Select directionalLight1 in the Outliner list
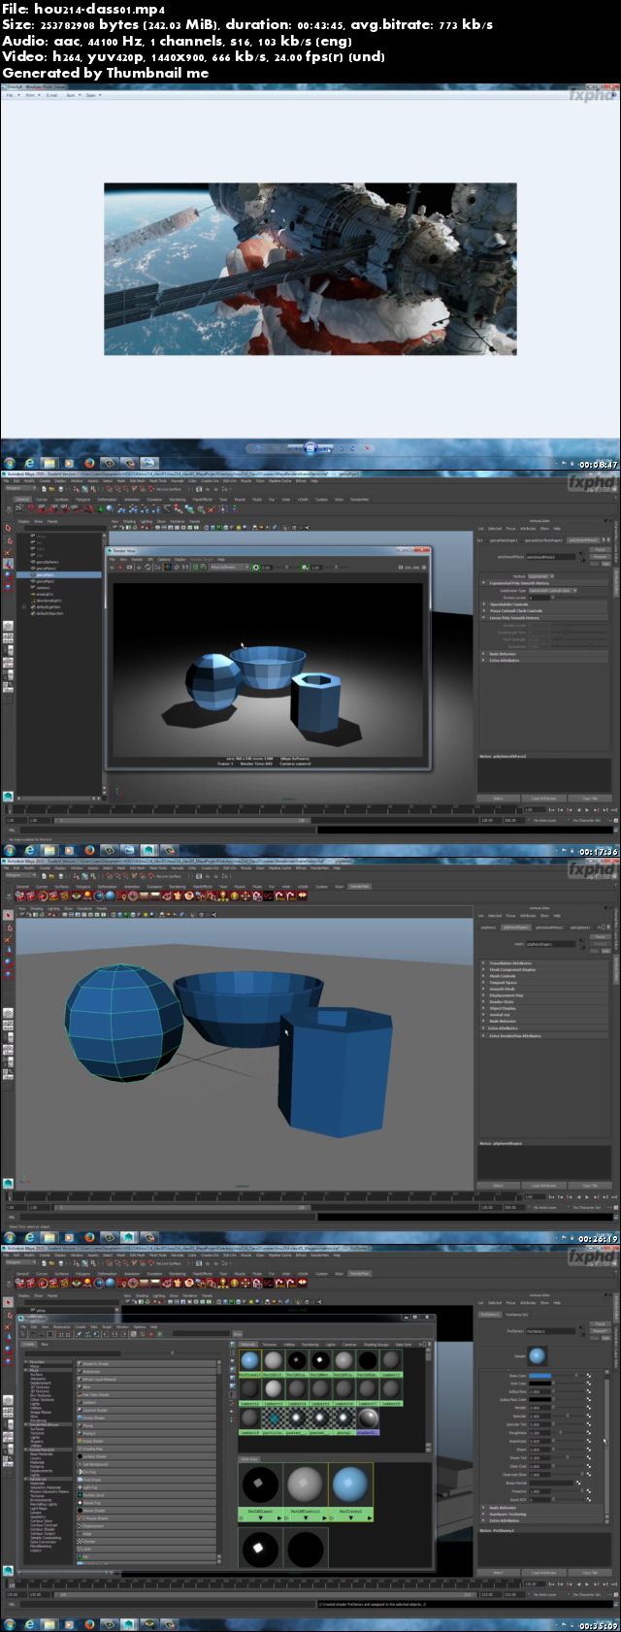This screenshot has width=621, height=1632. 49,600
